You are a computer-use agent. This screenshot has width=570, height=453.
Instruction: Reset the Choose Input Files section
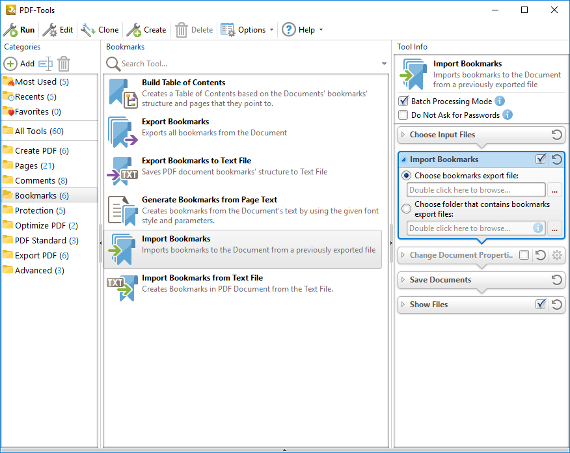point(556,135)
